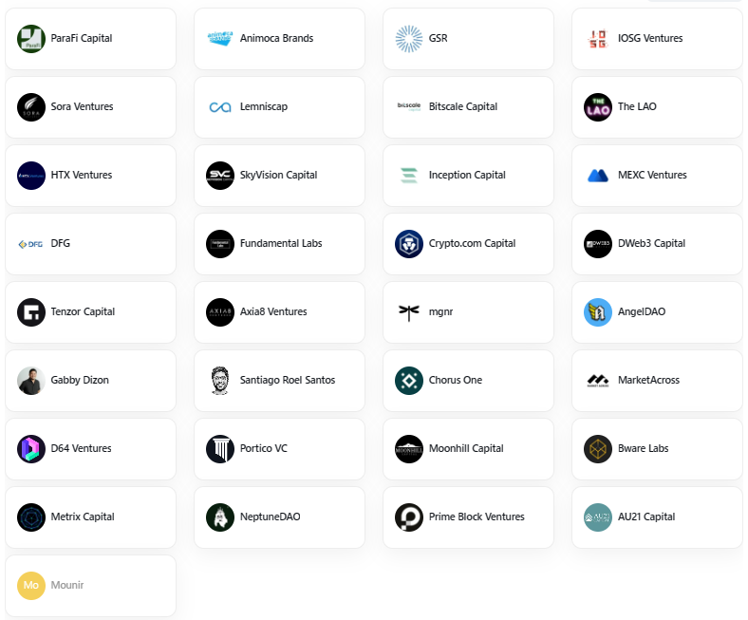Click the Sora Ventures feather logo

pos(31,107)
